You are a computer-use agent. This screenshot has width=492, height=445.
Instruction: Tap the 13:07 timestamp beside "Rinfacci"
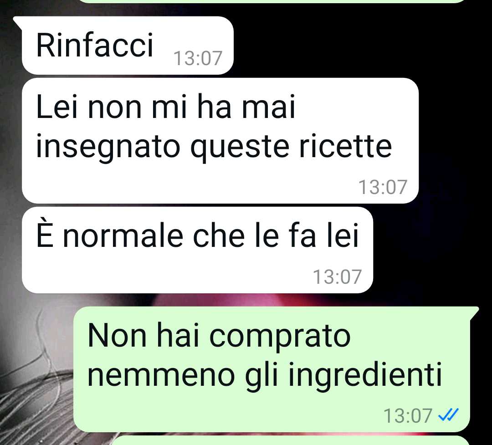click(x=198, y=58)
